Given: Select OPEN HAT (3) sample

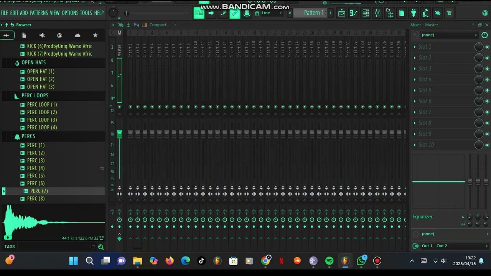Looking at the screenshot, I should pyautogui.click(x=41, y=87).
